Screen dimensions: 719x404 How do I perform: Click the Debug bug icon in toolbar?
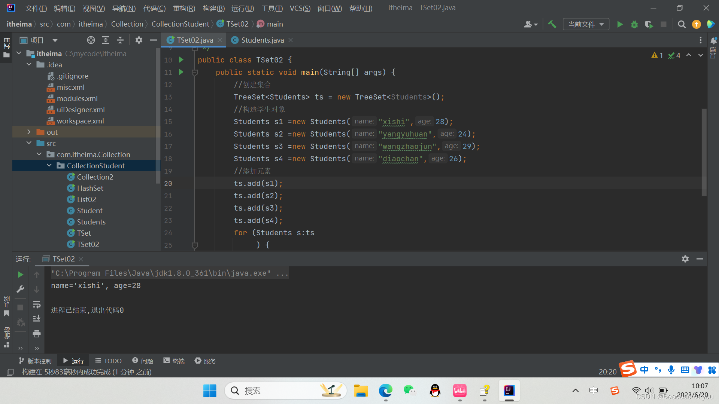coord(634,24)
